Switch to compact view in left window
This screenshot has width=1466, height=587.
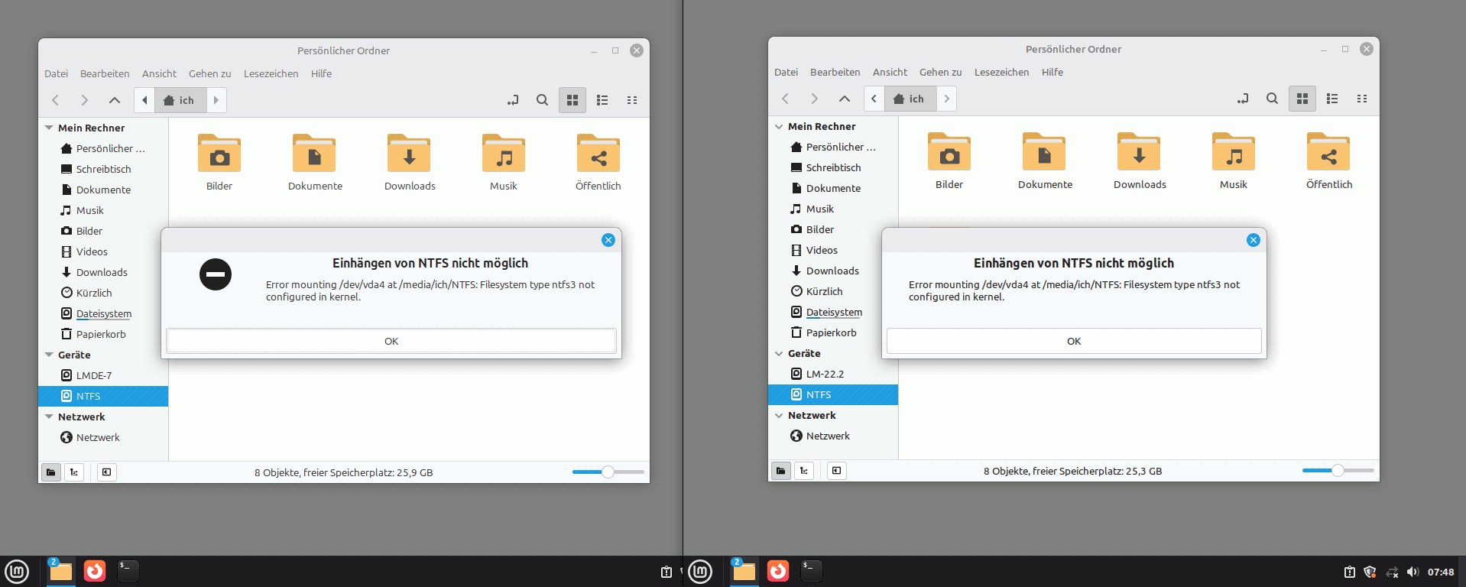point(632,100)
